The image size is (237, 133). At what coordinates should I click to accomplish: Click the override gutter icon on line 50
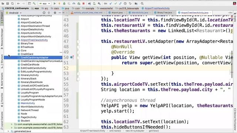click(x=72, y=57)
